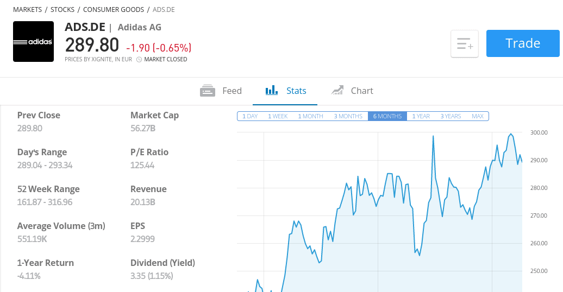Screen dimensions: 563x292
Task: Select the 1 MONTH chart range
Action: pyautogui.click(x=311, y=116)
